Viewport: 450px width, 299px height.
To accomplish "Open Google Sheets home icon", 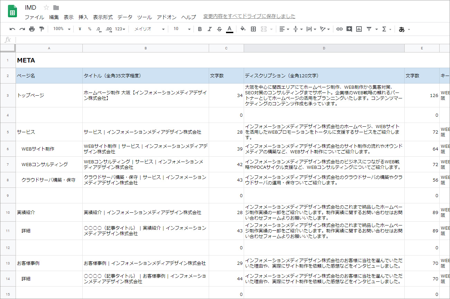I will point(12,11).
